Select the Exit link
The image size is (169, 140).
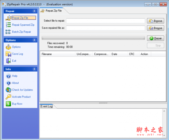[14, 61]
